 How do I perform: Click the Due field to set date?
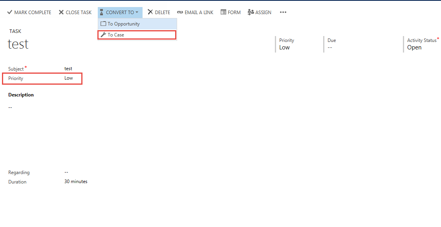[331, 47]
